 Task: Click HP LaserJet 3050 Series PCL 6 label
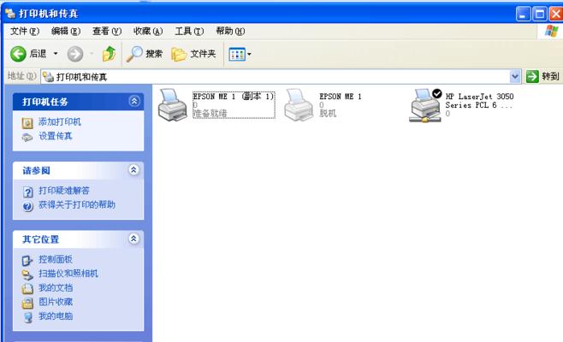(x=479, y=101)
